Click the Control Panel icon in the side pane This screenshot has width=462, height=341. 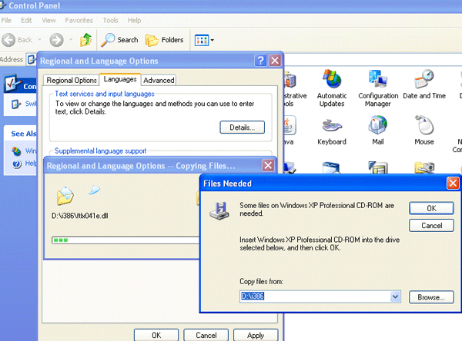[12, 83]
